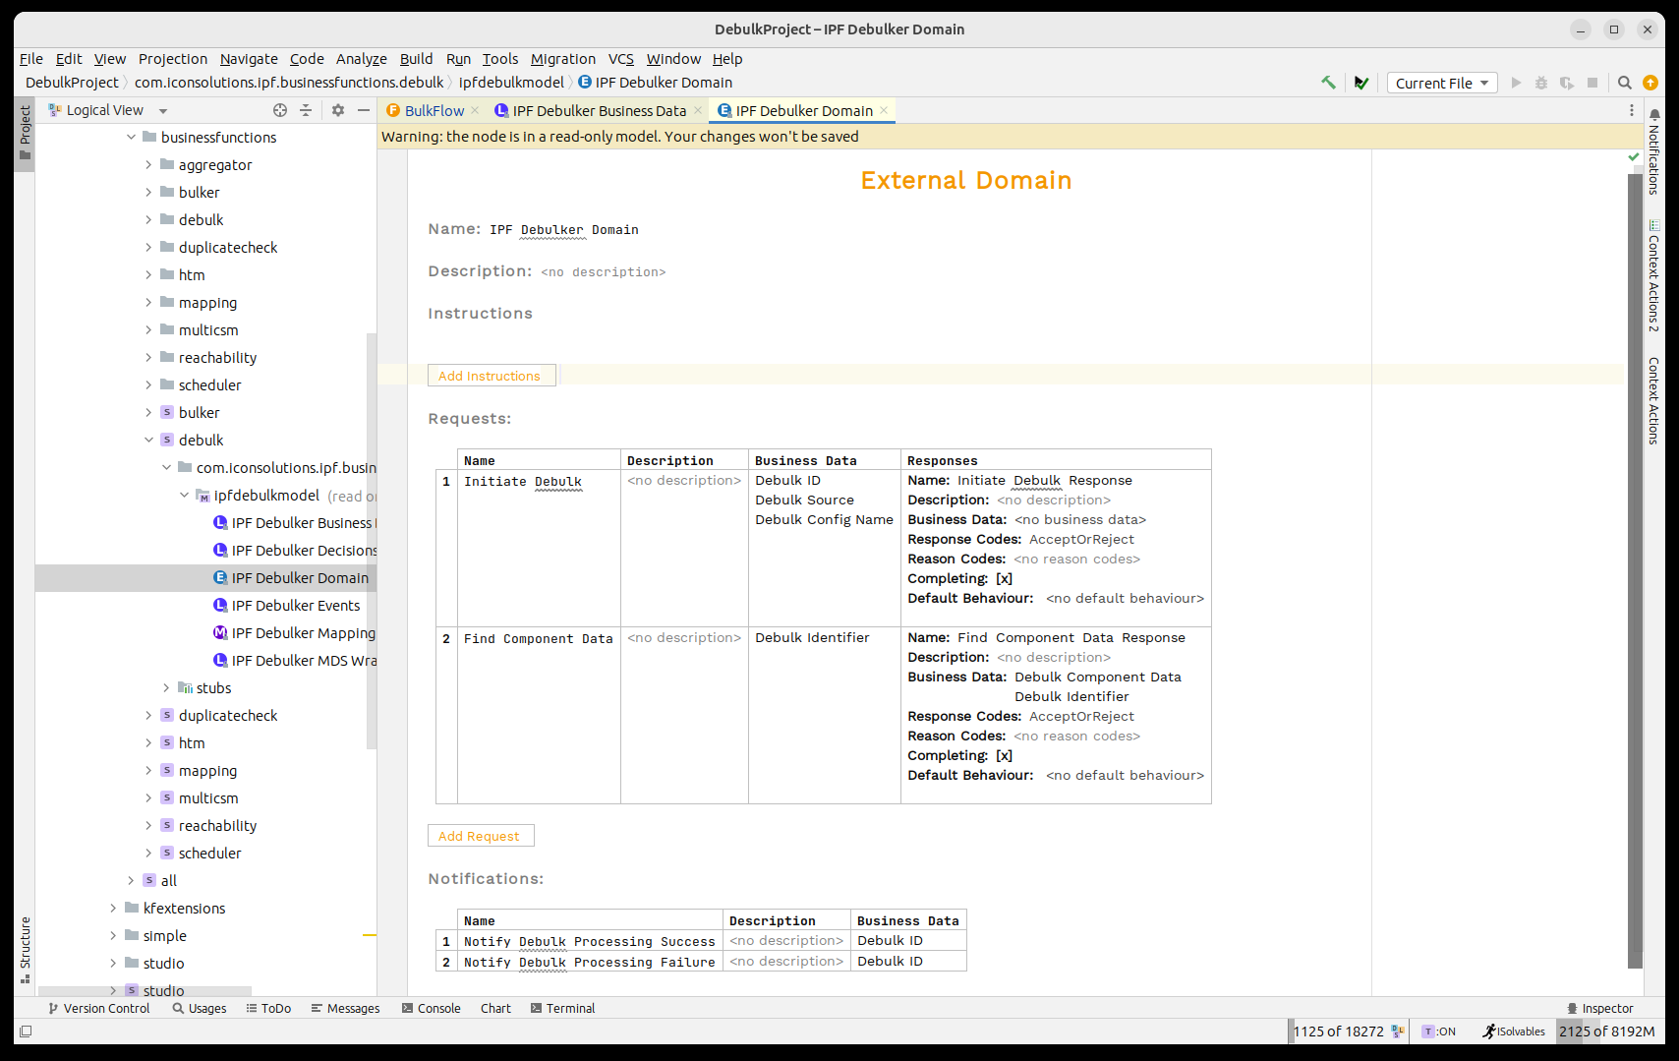Viewport: 1679px width, 1061px height.
Task: Collapse the ipfdebulkmodel tree node
Action: [185, 496]
